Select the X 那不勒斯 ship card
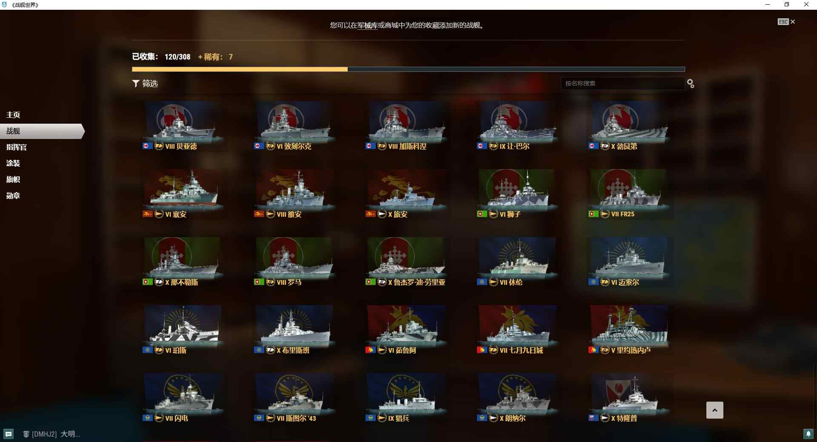The width and height of the screenshot is (817, 442). point(183,262)
